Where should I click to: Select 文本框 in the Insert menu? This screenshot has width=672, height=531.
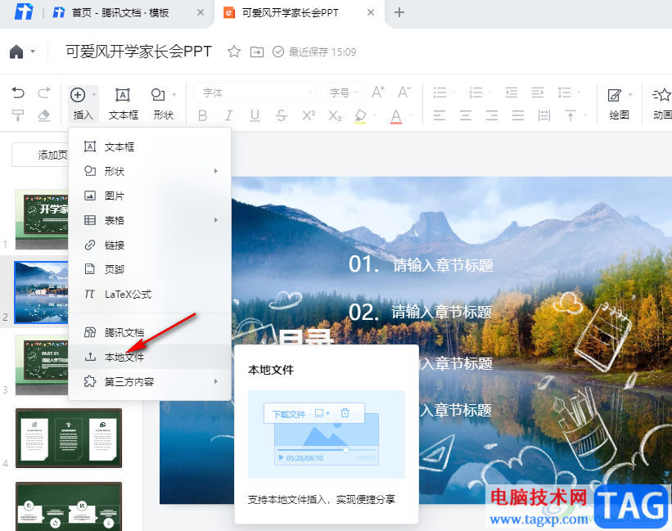[x=150, y=147]
